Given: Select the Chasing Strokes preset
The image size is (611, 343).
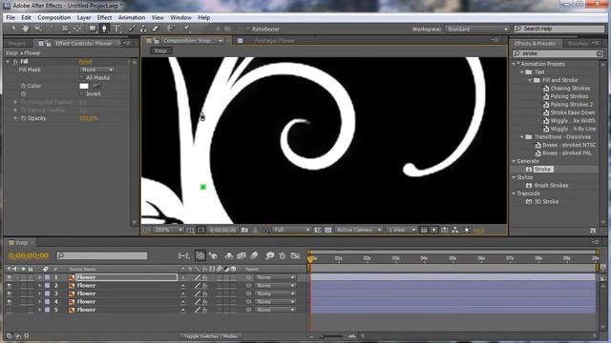Looking at the screenshot, I should [x=570, y=89].
